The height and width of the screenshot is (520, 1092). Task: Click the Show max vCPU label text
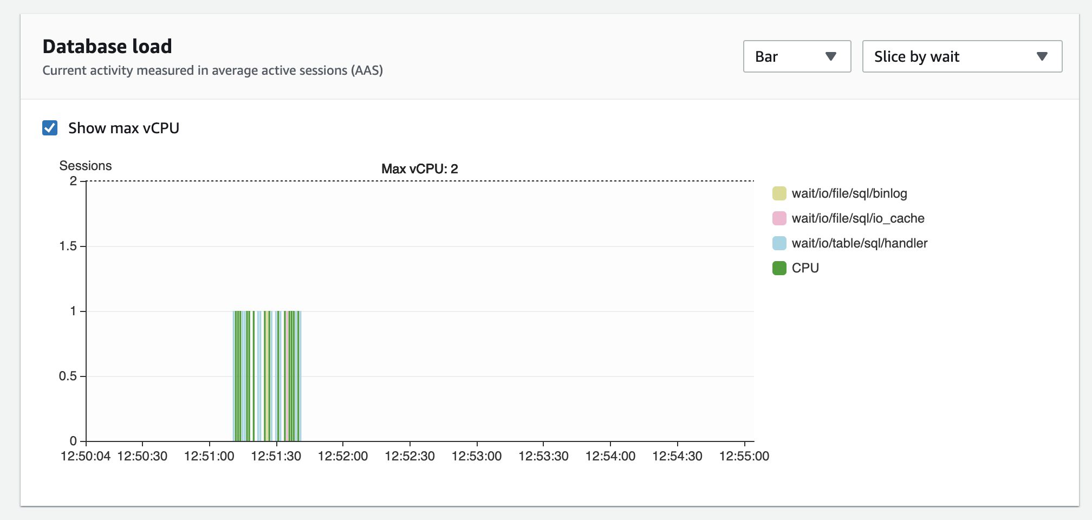[x=123, y=128]
